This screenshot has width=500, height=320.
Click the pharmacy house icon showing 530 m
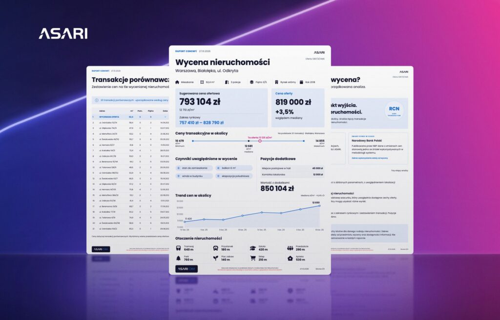290,258
